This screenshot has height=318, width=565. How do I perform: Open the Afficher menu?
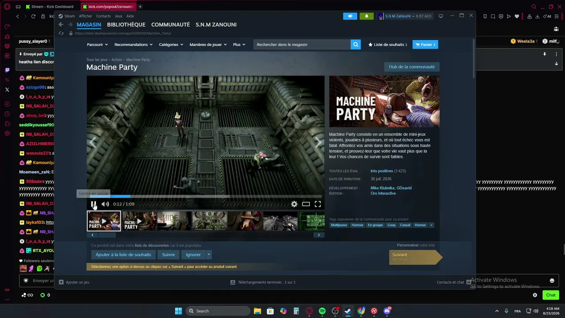click(x=86, y=16)
